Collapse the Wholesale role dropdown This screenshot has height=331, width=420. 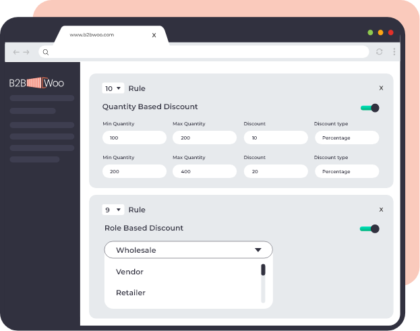pyautogui.click(x=189, y=250)
